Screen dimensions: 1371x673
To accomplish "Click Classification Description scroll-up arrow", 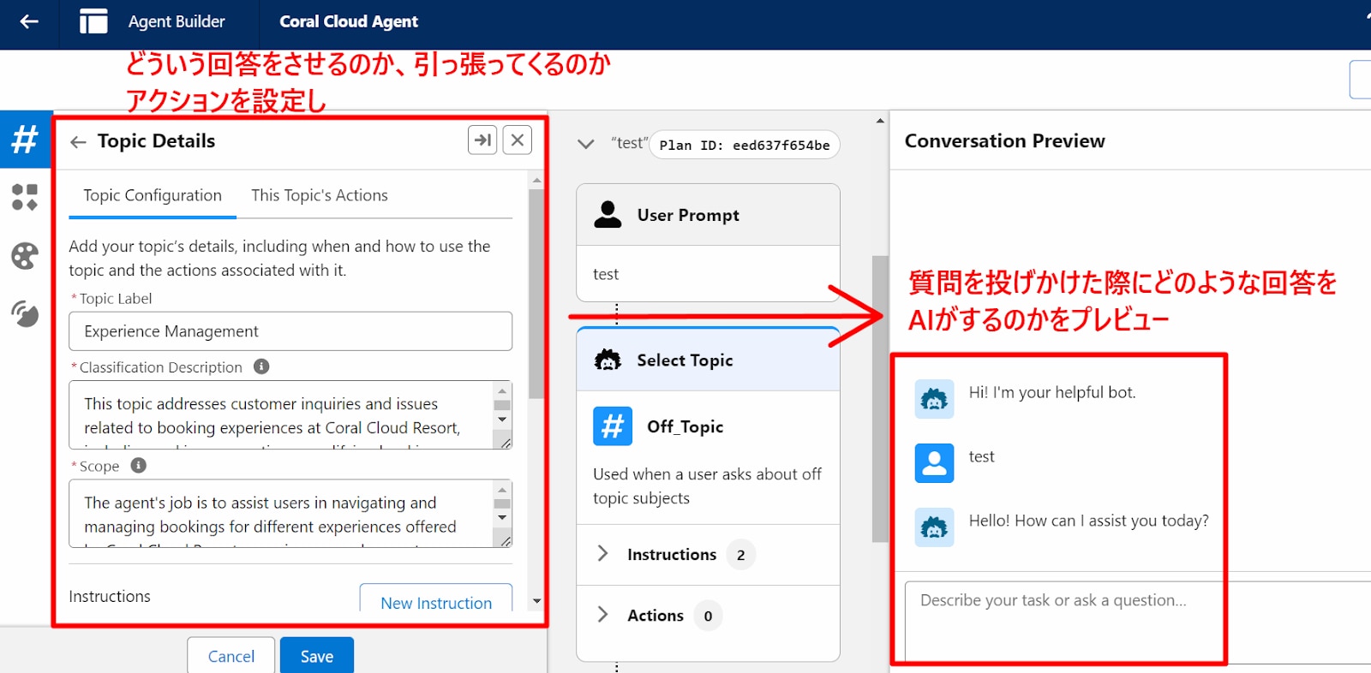I will (502, 390).
